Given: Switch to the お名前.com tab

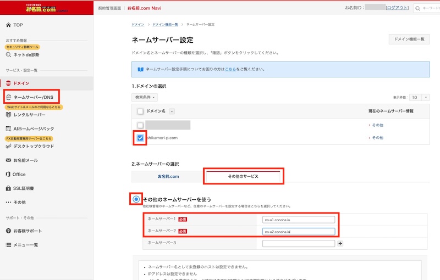Looking at the screenshot, I should tap(168, 176).
